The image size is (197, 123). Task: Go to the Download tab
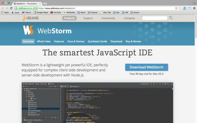pos(116,41)
